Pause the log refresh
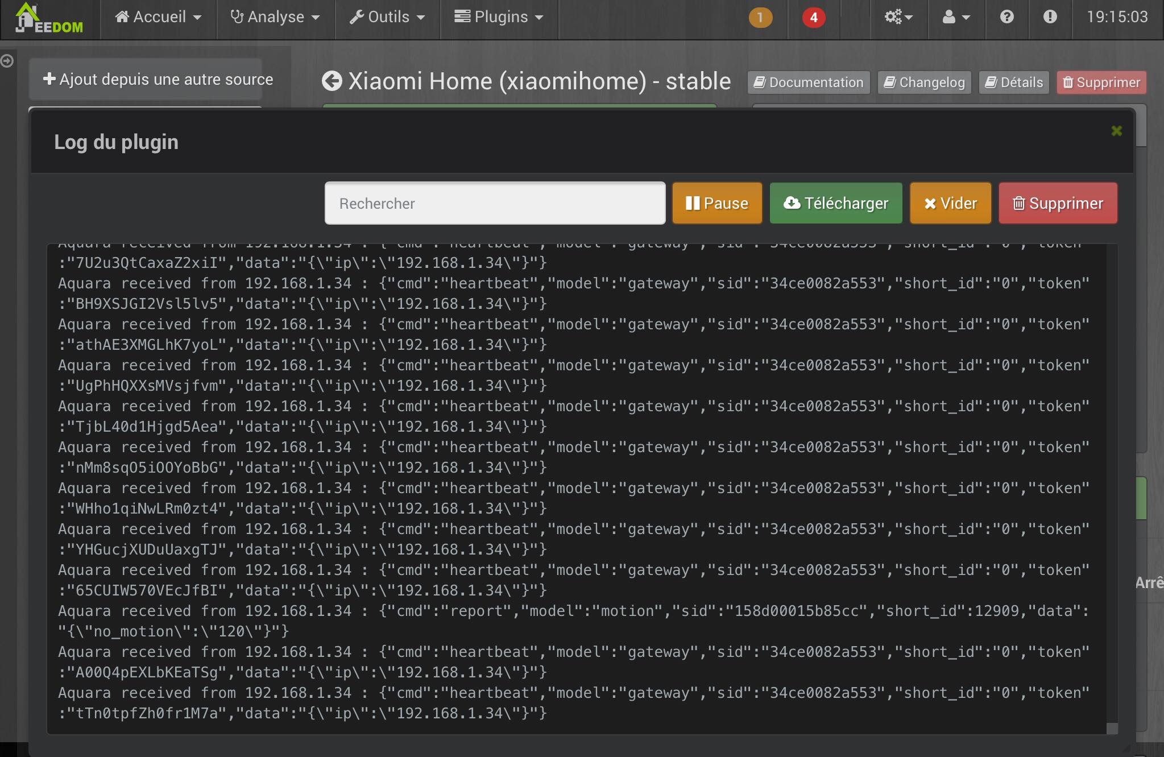The image size is (1164, 757). (x=717, y=203)
